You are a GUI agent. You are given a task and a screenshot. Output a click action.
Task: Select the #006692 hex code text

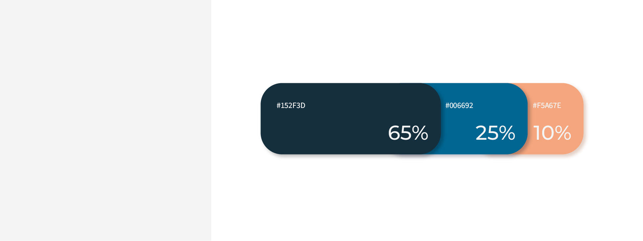coord(459,106)
